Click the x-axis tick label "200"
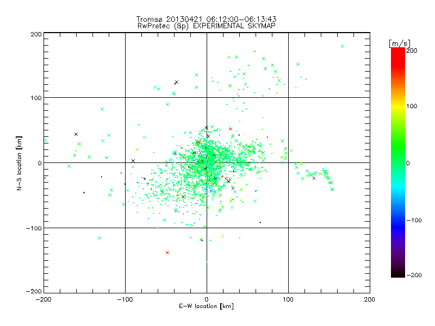Screen dimensions: 435x326 370,299
